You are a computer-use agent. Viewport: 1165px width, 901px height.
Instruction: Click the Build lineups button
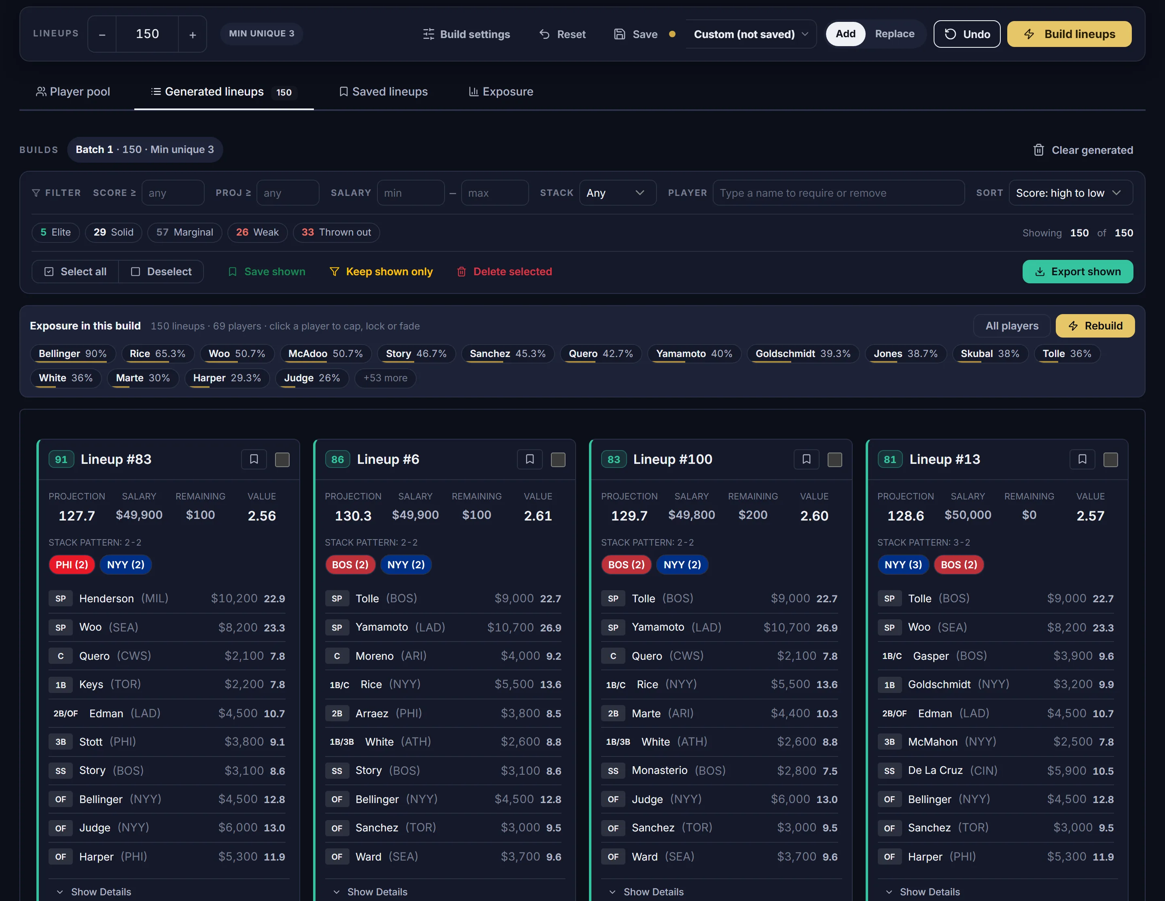pyautogui.click(x=1069, y=34)
